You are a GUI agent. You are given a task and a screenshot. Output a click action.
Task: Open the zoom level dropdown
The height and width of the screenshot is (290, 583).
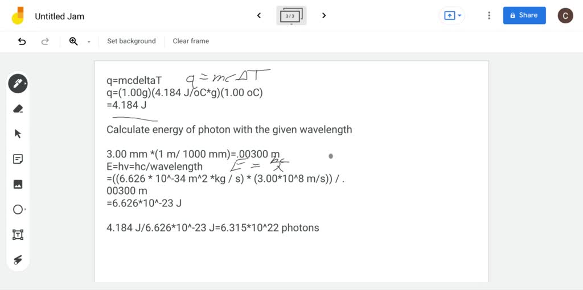point(89,42)
